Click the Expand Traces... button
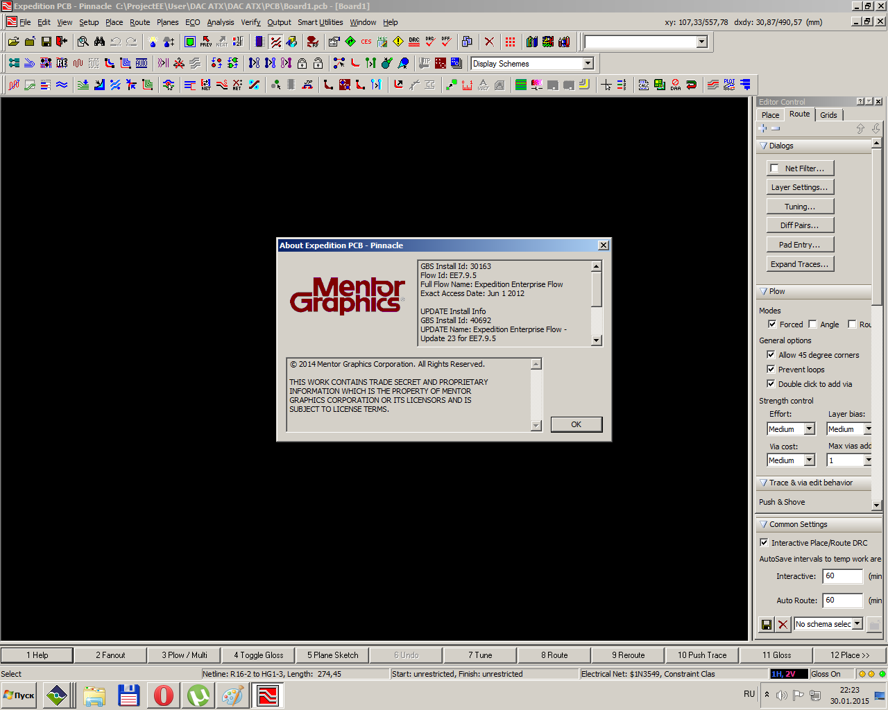Screen dimensions: 888x710 pos(800,264)
